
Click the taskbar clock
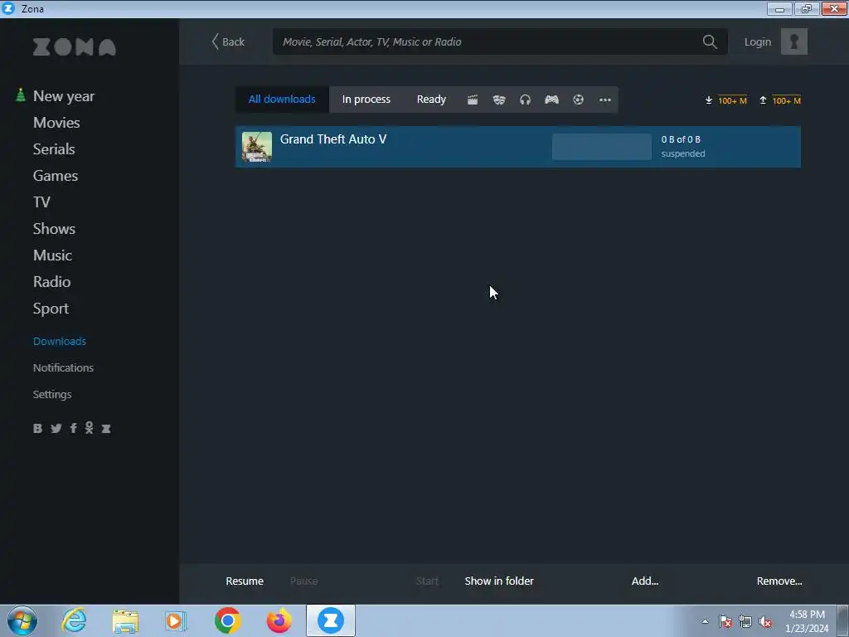point(807,621)
